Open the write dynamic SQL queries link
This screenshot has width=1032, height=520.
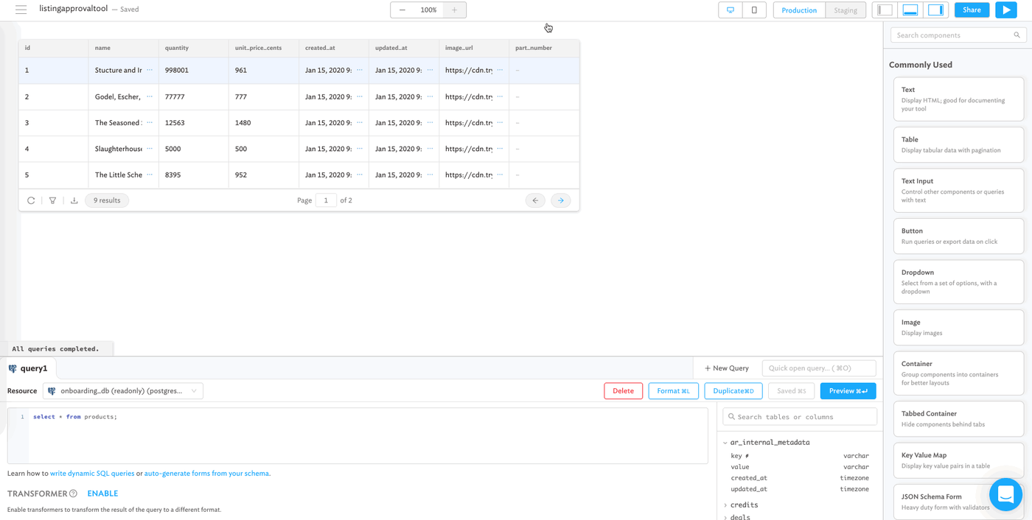point(92,474)
